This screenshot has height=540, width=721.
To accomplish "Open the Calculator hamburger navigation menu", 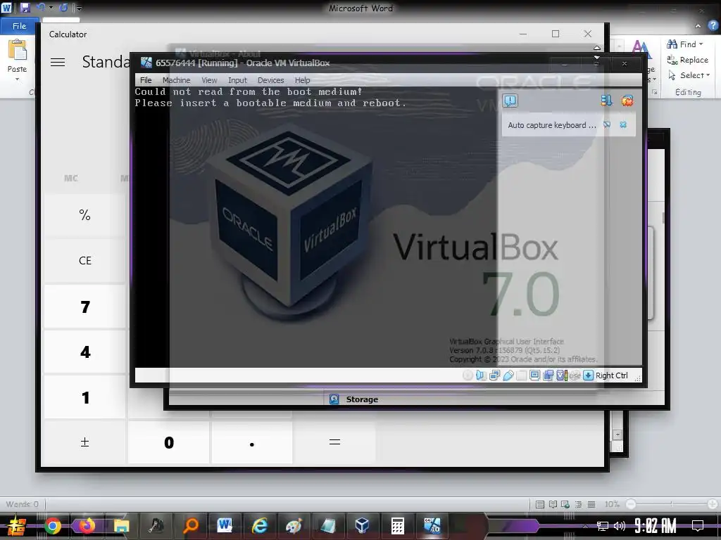I will tap(58, 62).
